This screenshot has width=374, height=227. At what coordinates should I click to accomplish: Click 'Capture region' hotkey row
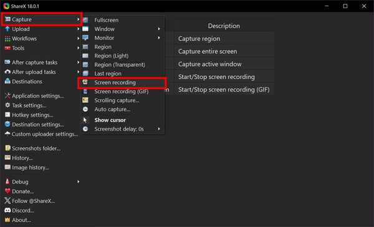coord(224,39)
